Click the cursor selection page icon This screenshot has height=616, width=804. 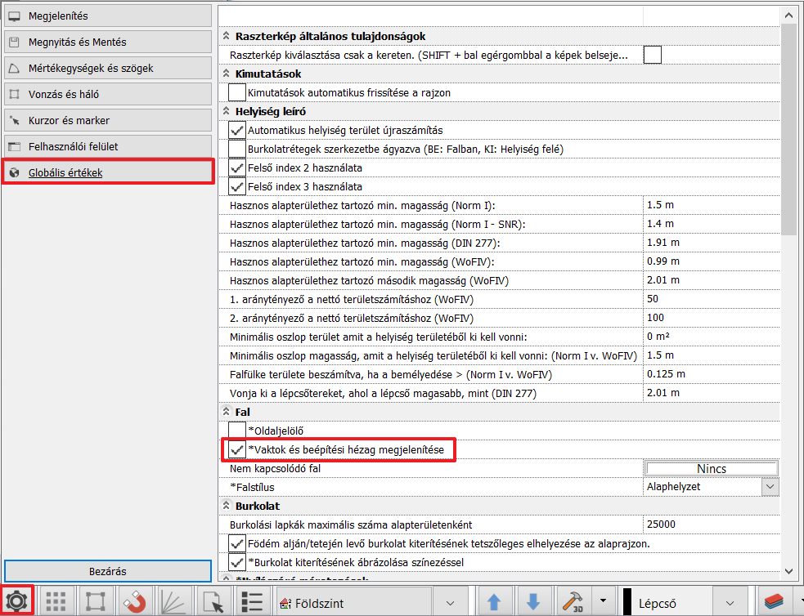(x=213, y=602)
